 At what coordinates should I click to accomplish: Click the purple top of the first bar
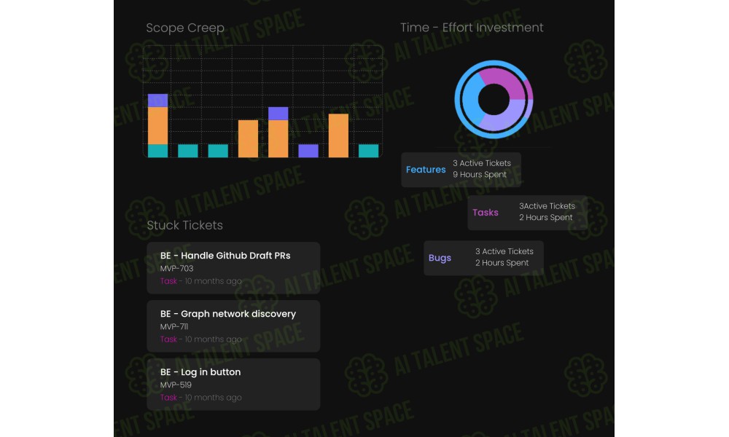pos(157,101)
